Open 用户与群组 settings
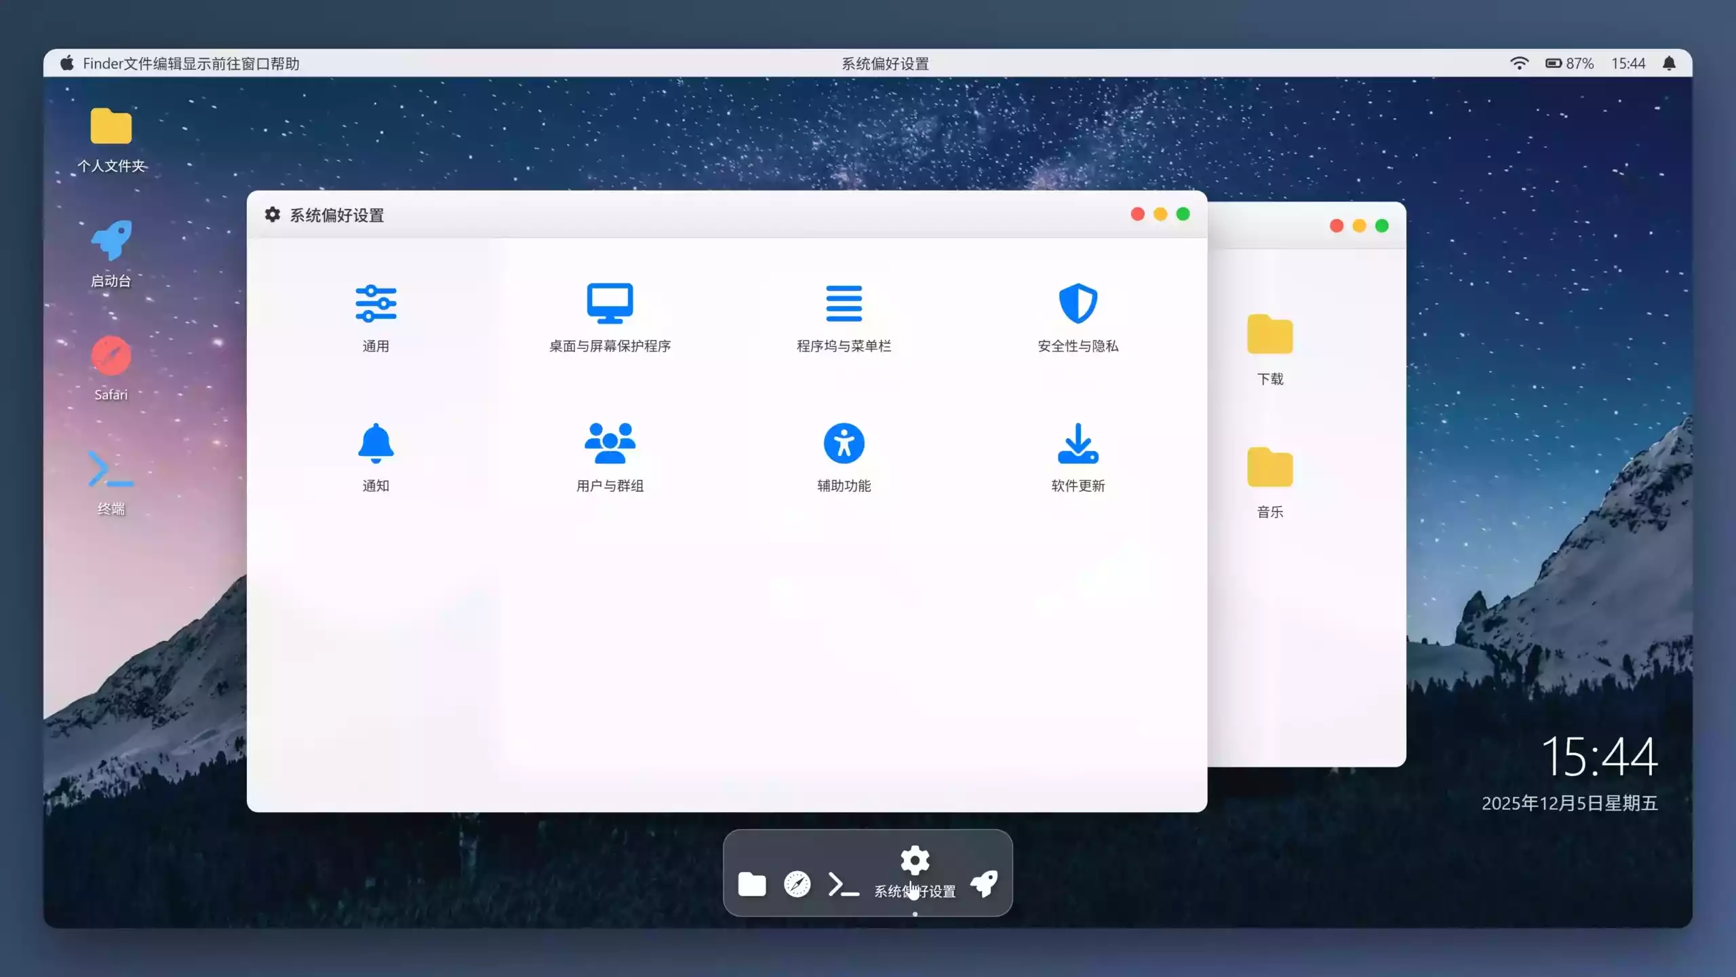Image resolution: width=1736 pixels, height=977 pixels. (x=610, y=443)
